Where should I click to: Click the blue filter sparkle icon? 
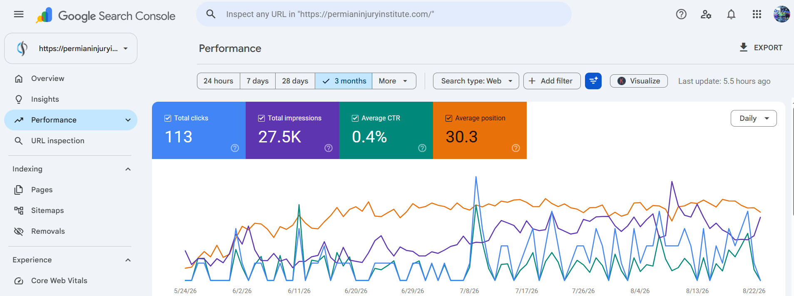pos(593,81)
